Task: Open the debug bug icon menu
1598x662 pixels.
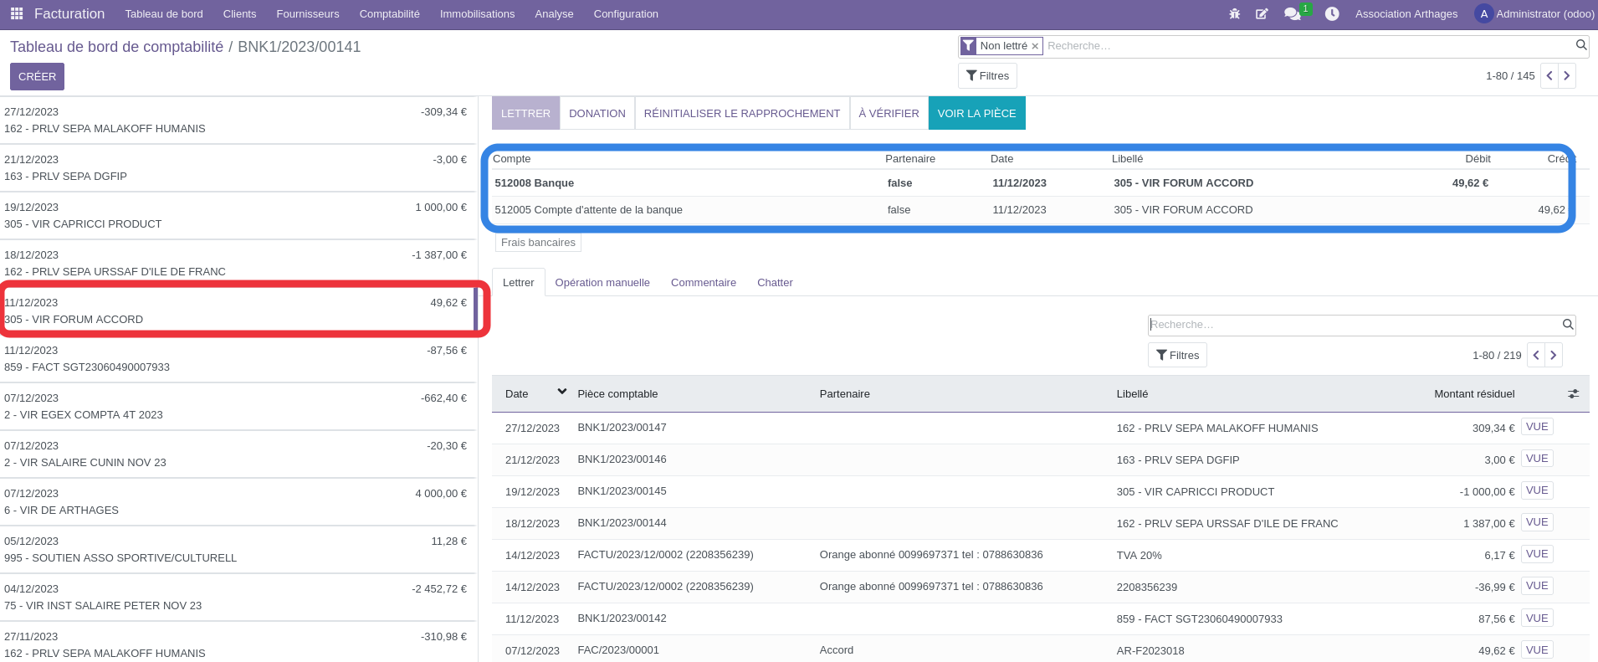Action: click(1234, 13)
